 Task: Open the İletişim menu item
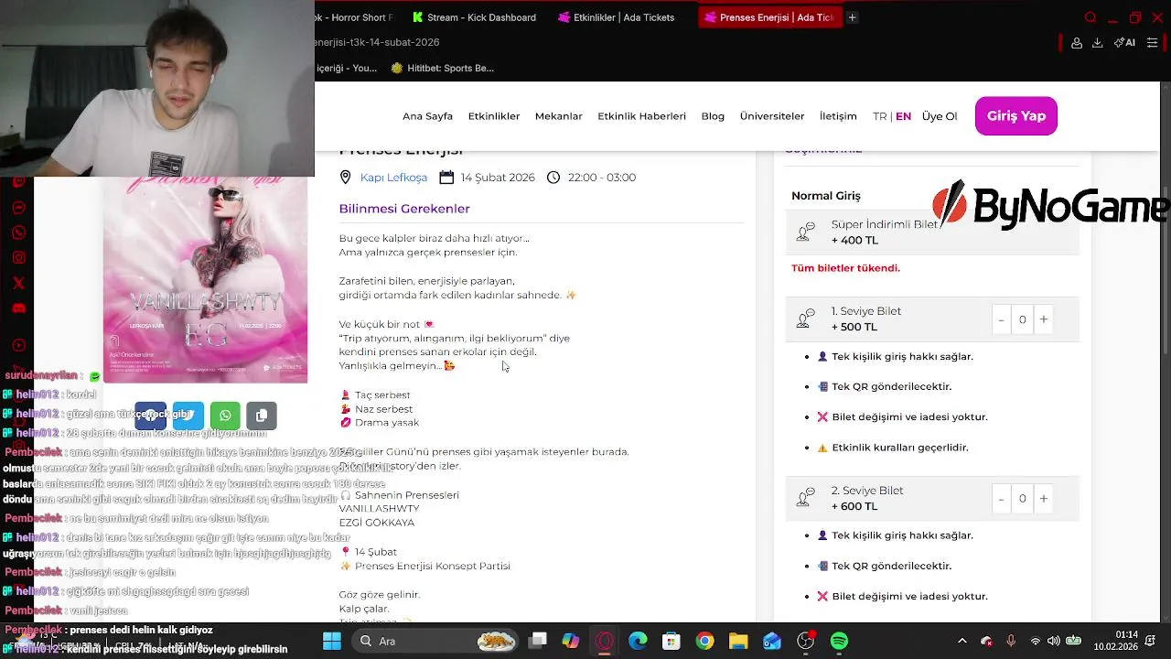[x=838, y=116]
